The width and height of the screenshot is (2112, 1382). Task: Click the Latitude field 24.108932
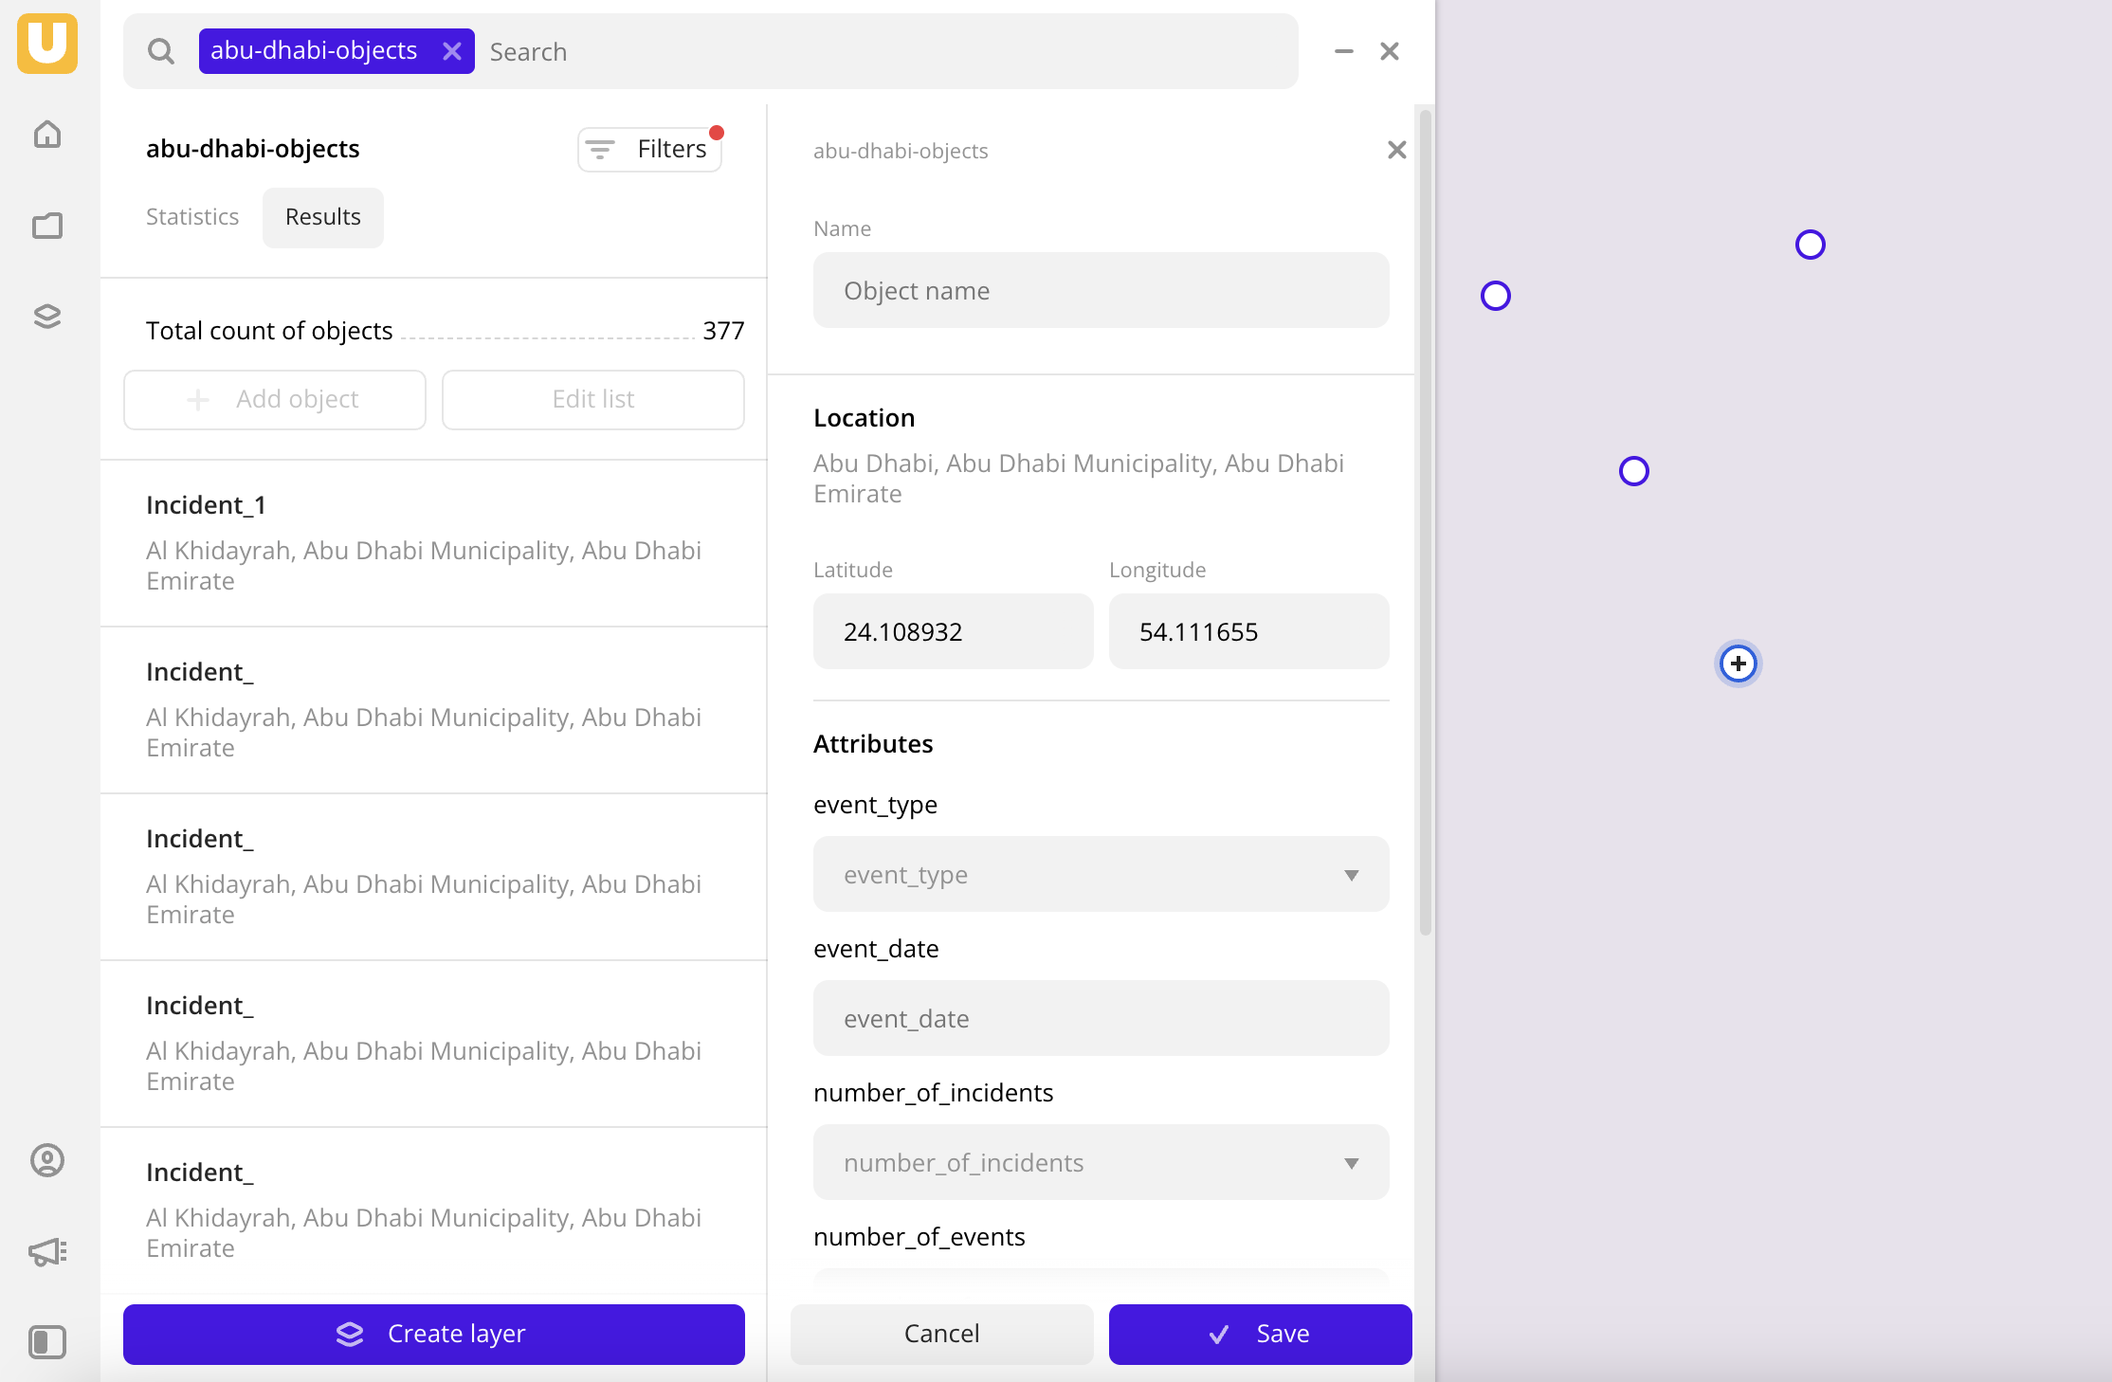(x=954, y=631)
